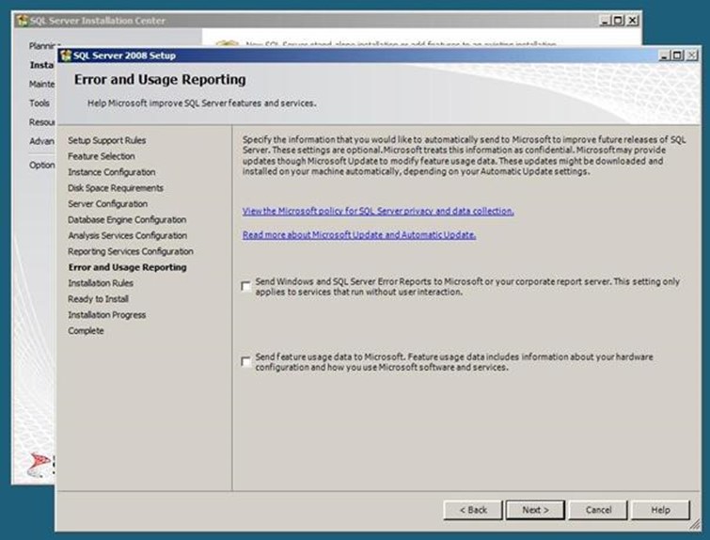Open Planning in the Installation Center sidebar
Image resolution: width=710 pixels, height=540 pixels.
point(44,46)
